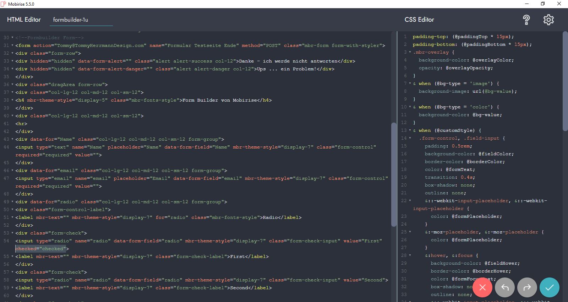
Task: Click the CSS Editor heading
Action: [x=419, y=20]
